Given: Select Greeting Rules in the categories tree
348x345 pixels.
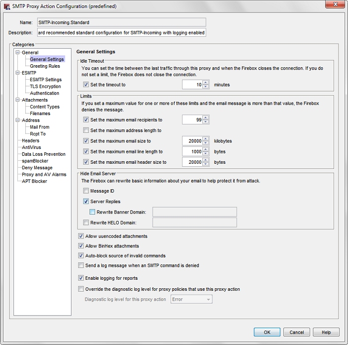Looking at the screenshot, I should [45, 66].
